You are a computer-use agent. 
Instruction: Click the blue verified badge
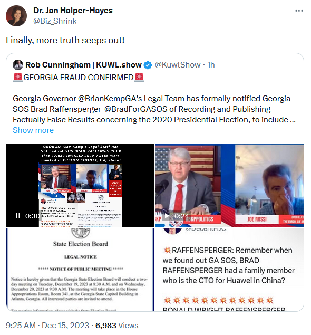click(x=148, y=65)
